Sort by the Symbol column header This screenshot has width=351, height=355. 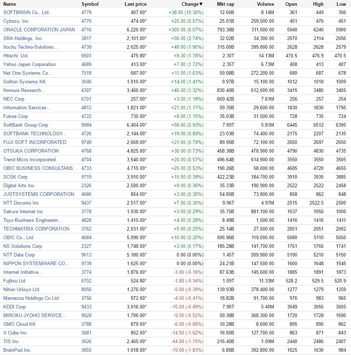tap(90, 4)
